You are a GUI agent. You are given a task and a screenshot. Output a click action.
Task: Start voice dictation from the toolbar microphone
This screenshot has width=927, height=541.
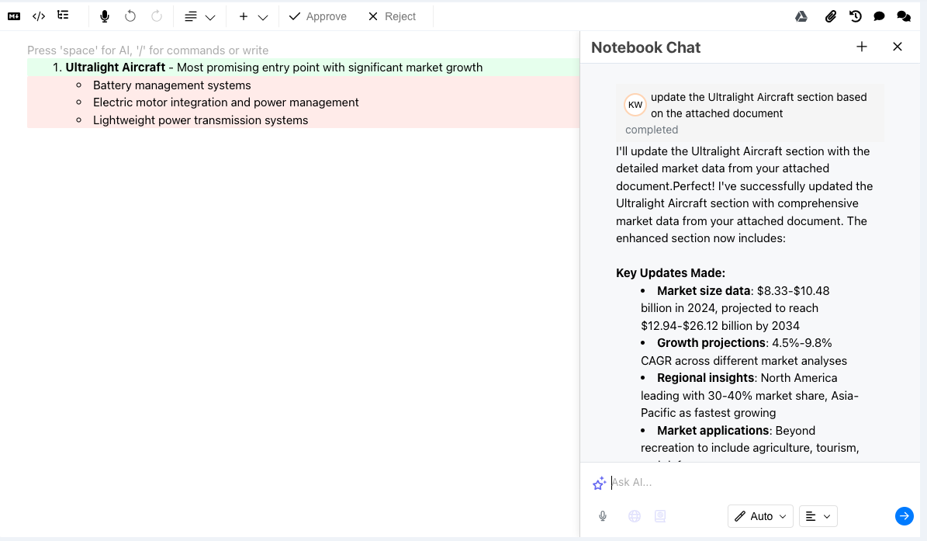105,16
